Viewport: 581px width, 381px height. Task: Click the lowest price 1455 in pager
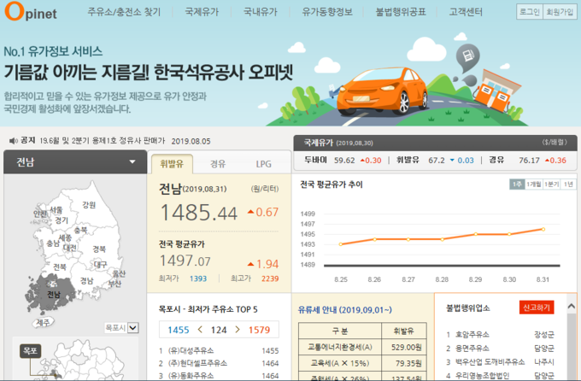pos(179,330)
